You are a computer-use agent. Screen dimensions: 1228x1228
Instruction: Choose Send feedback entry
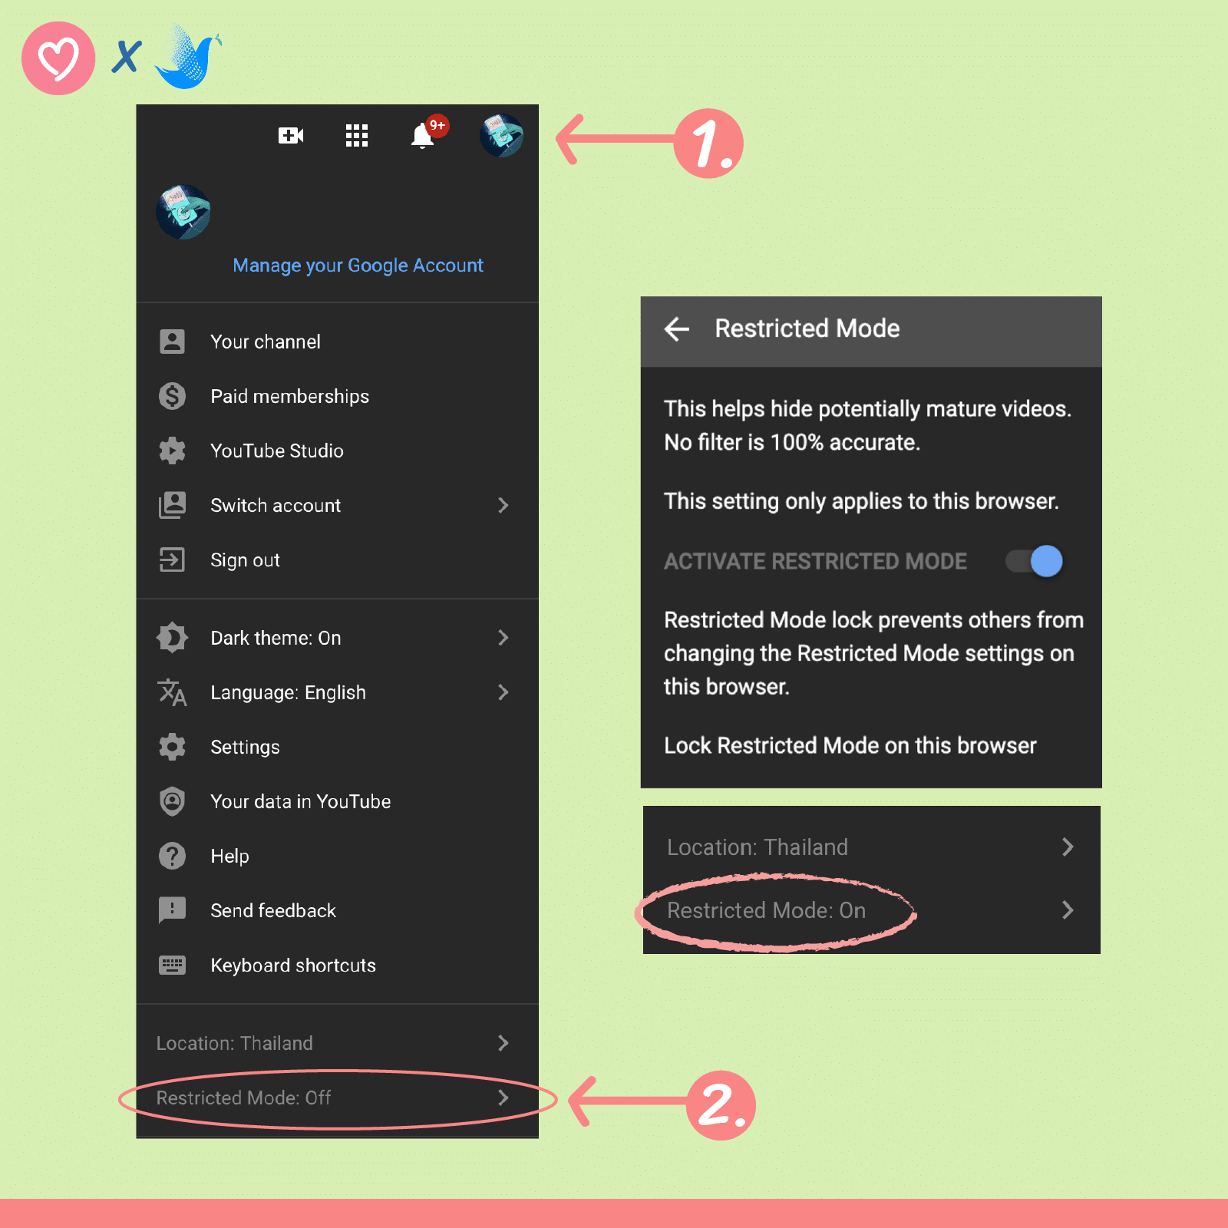tap(337, 910)
